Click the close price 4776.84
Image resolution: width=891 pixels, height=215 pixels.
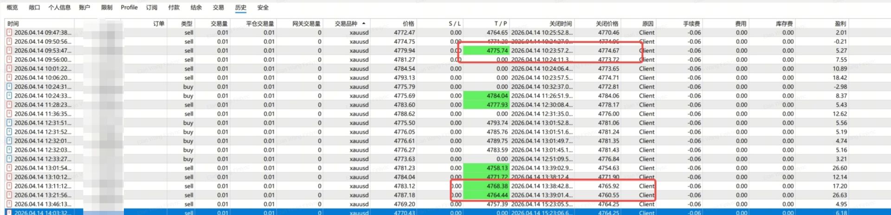(x=608, y=159)
